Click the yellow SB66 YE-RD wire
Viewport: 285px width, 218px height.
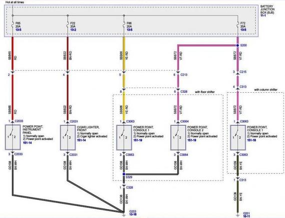click(124, 54)
